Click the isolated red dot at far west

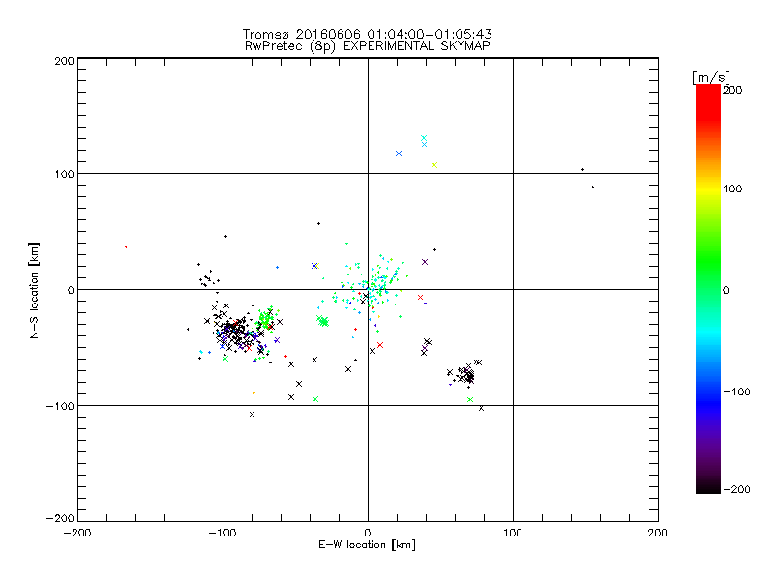[x=126, y=246]
